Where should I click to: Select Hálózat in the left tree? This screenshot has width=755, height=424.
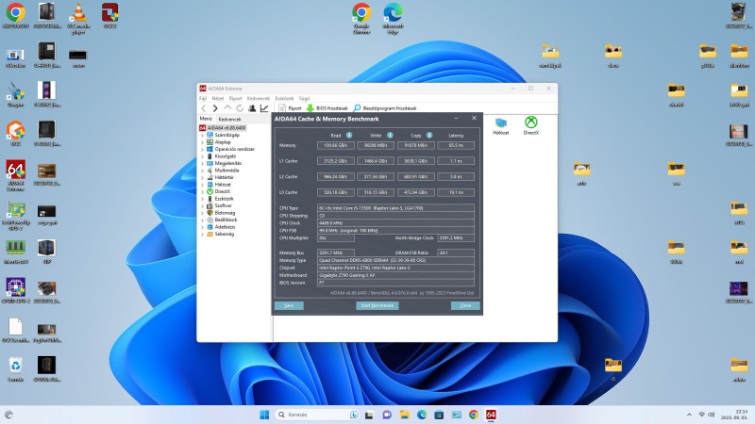tap(219, 185)
